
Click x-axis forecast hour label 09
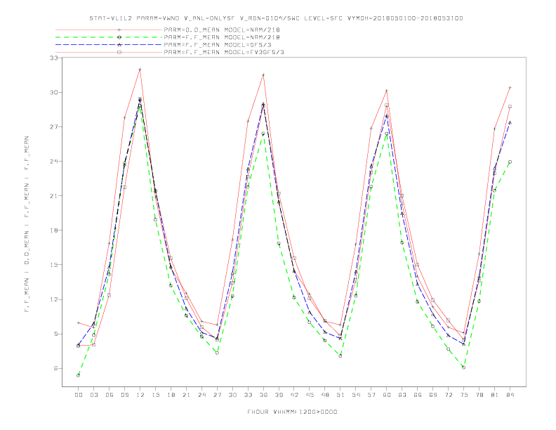124,395
